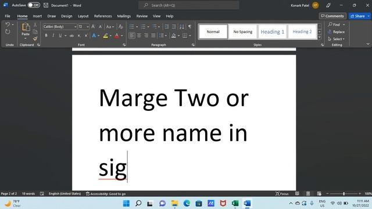Open spelling proofing status icon
372x209 pixels.
tap(42, 193)
